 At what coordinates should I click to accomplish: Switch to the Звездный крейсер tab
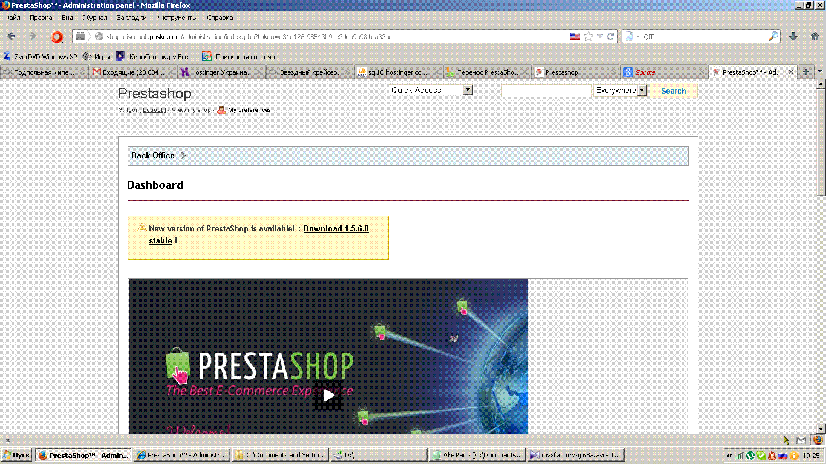310,72
